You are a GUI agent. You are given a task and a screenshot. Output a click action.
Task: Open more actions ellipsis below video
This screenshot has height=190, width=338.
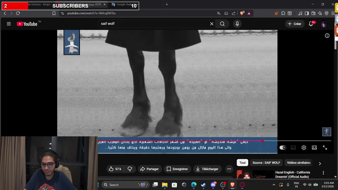(229, 169)
